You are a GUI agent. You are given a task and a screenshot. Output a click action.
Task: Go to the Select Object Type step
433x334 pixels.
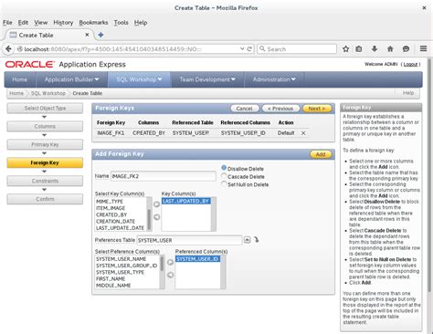click(x=45, y=109)
